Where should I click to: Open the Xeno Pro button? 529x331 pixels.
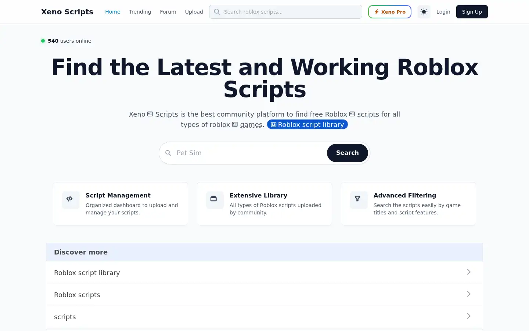(390, 12)
